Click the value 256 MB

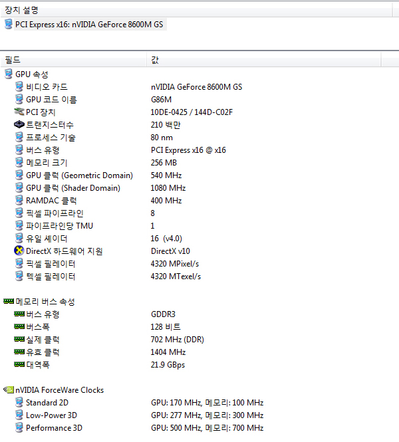(164, 163)
